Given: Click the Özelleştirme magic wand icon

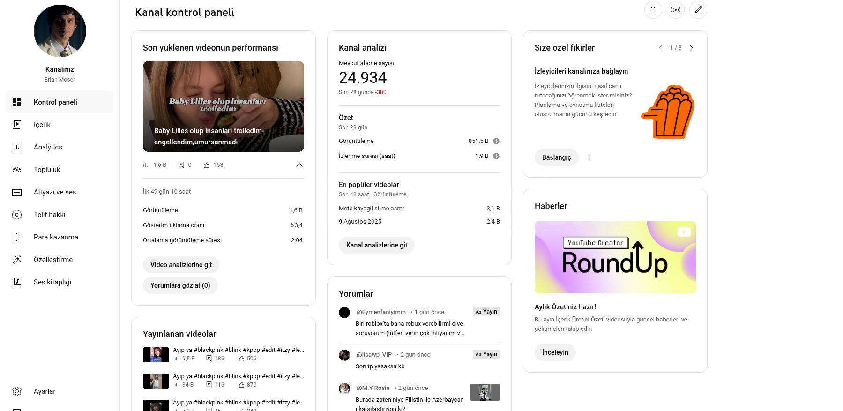Looking at the screenshot, I should click(x=17, y=260).
